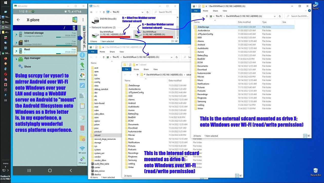Select Samsung folder in X: window

pos(202,101)
